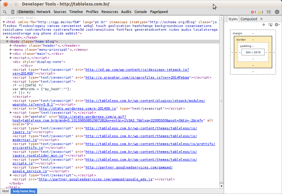Open the Resources tab
Viewport: 282px width, 194px height.
pyautogui.click(x=110, y=12)
